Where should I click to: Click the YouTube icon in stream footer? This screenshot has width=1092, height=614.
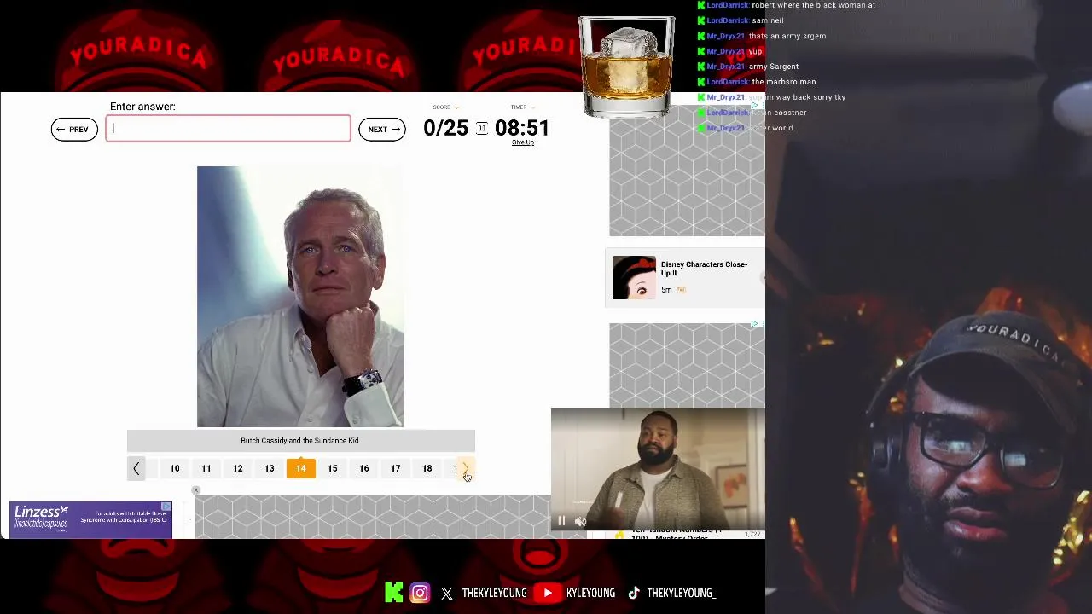548,593
